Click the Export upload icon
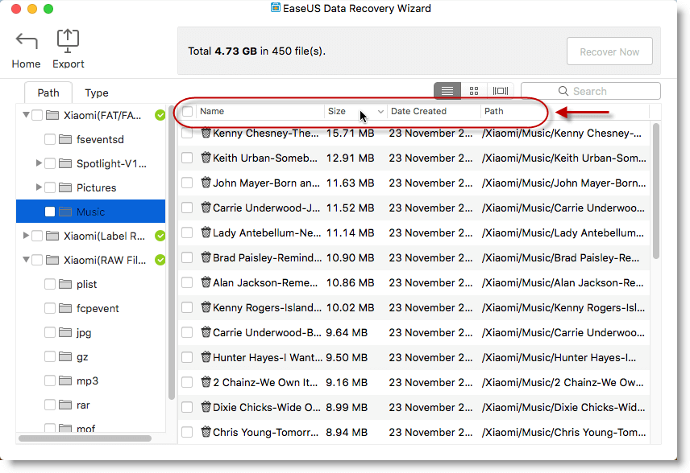690x473 pixels. point(68,41)
